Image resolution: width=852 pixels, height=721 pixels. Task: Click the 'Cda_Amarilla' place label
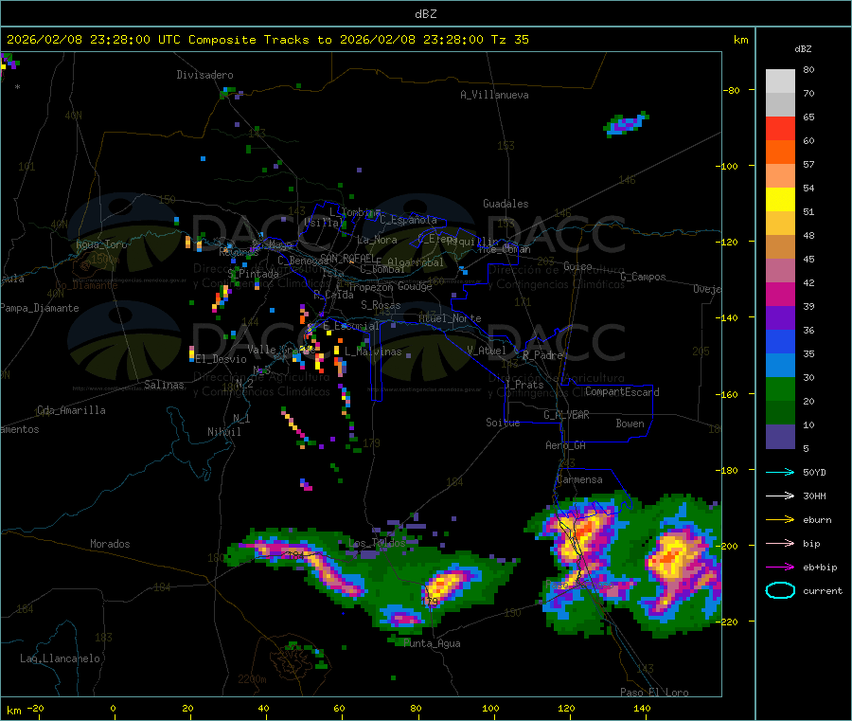tap(71, 410)
